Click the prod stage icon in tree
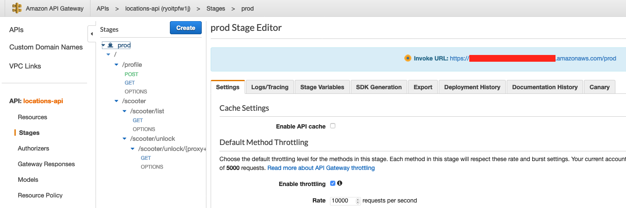This screenshot has width=626, height=208. click(x=110, y=45)
